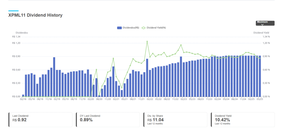Click the R$ 0,60 left axis value
This screenshot has height=131, width=295.
(x=16, y=70)
